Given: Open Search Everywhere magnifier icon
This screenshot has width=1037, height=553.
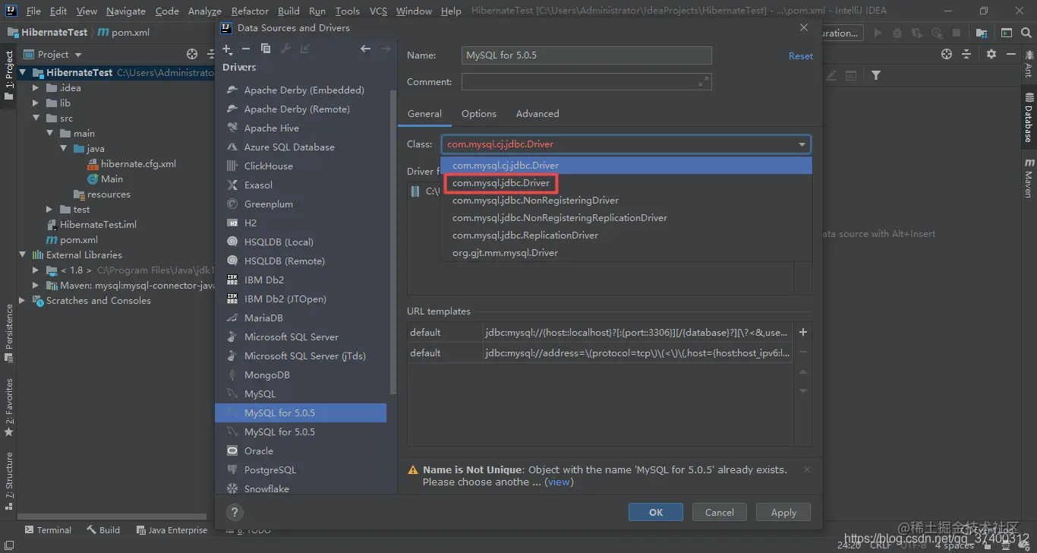Looking at the screenshot, I should 1027,33.
